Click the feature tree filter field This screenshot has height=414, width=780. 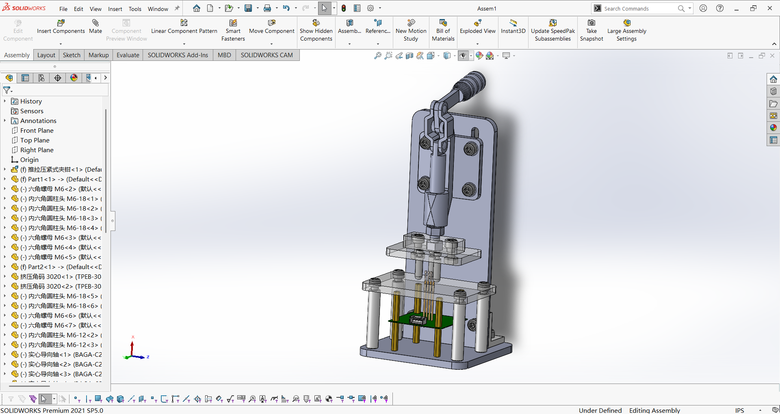(x=55, y=90)
